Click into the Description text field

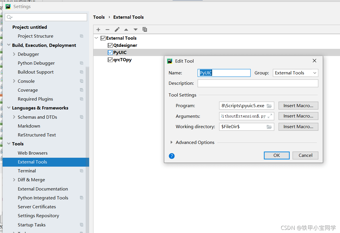coord(257,83)
